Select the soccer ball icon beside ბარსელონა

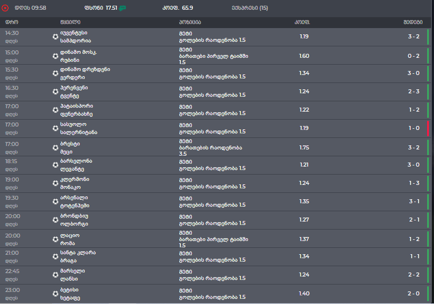coord(55,165)
